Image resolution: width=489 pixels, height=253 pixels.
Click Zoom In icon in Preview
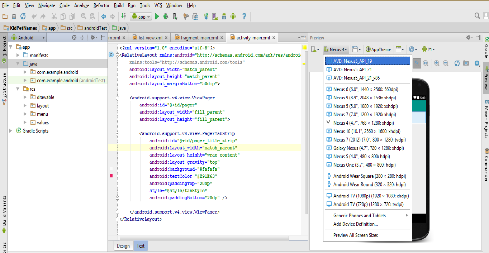click(437, 63)
